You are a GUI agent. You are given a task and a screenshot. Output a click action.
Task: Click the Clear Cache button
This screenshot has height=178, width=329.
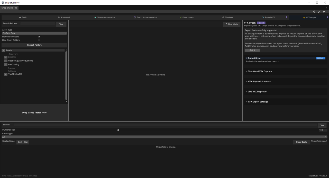click(x=302, y=142)
